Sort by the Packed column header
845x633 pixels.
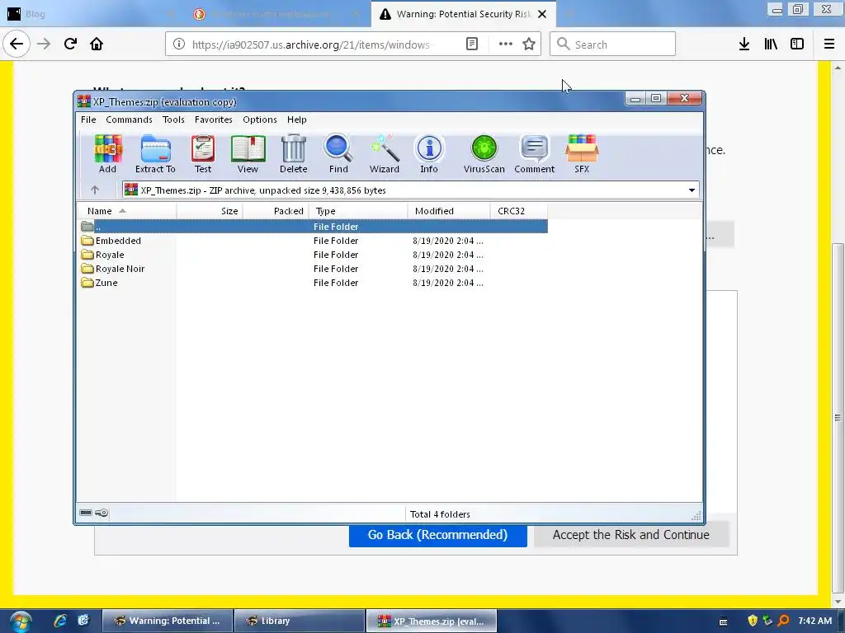tap(276, 211)
